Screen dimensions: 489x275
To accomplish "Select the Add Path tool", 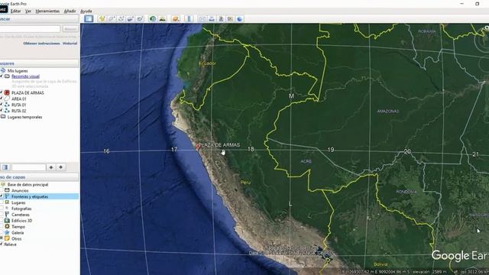I will coord(121,18).
